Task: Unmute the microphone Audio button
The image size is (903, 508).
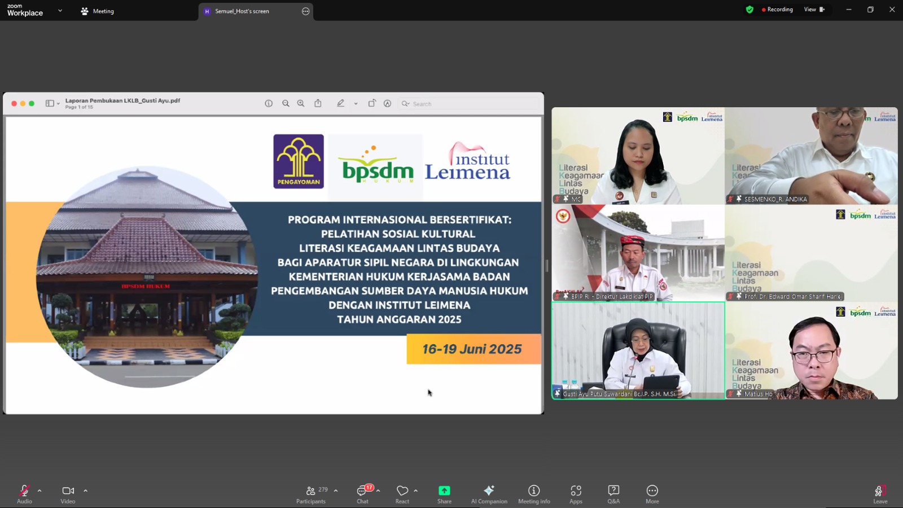Action: (x=24, y=494)
